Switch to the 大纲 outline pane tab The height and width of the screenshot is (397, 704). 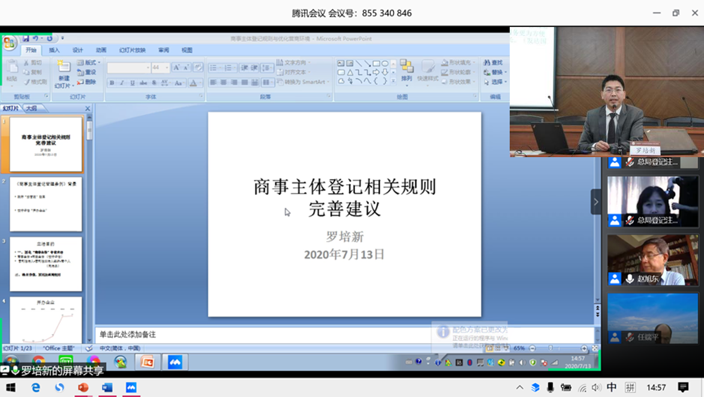31,108
